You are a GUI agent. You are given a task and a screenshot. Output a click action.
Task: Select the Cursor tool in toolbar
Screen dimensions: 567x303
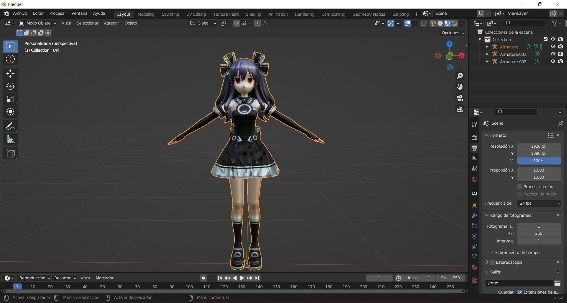click(x=10, y=59)
